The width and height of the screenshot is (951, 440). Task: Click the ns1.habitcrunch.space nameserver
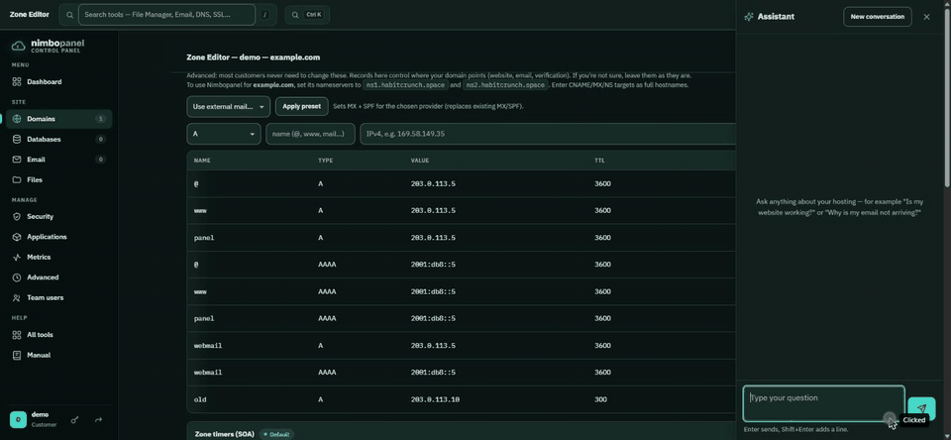click(x=405, y=85)
